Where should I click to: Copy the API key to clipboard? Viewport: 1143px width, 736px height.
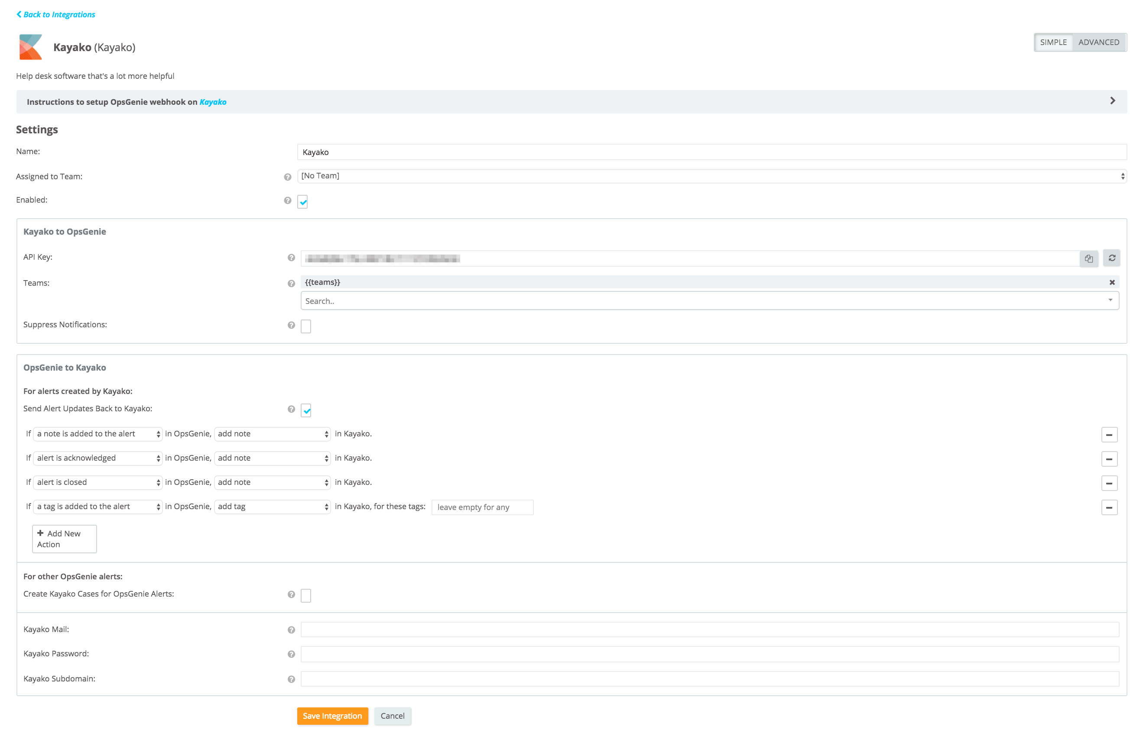click(x=1088, y=258)
